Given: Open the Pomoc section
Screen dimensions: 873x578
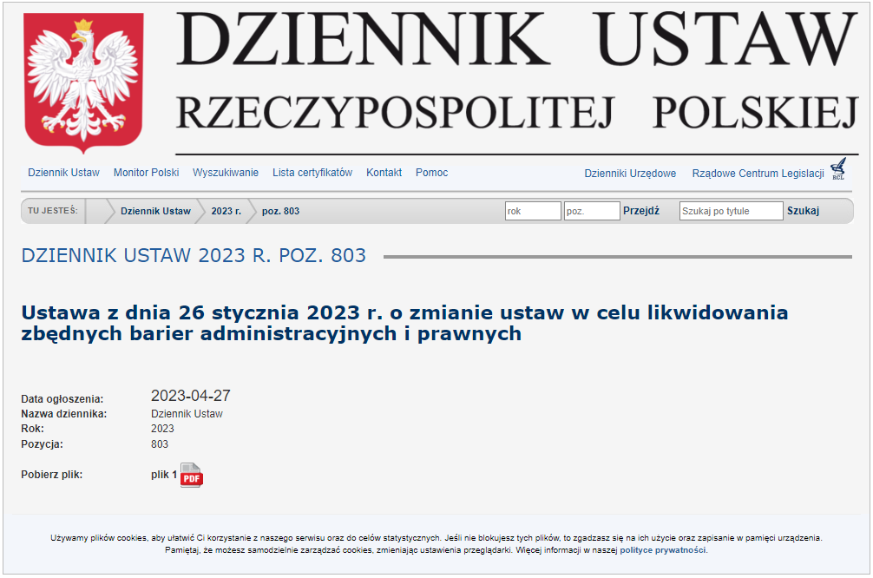Looking at the screenshot, I should click(432, 173).
